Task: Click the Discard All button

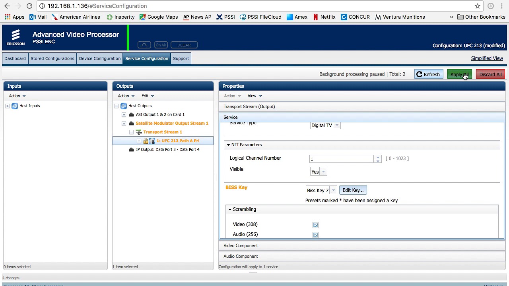Action: (490, 75)
